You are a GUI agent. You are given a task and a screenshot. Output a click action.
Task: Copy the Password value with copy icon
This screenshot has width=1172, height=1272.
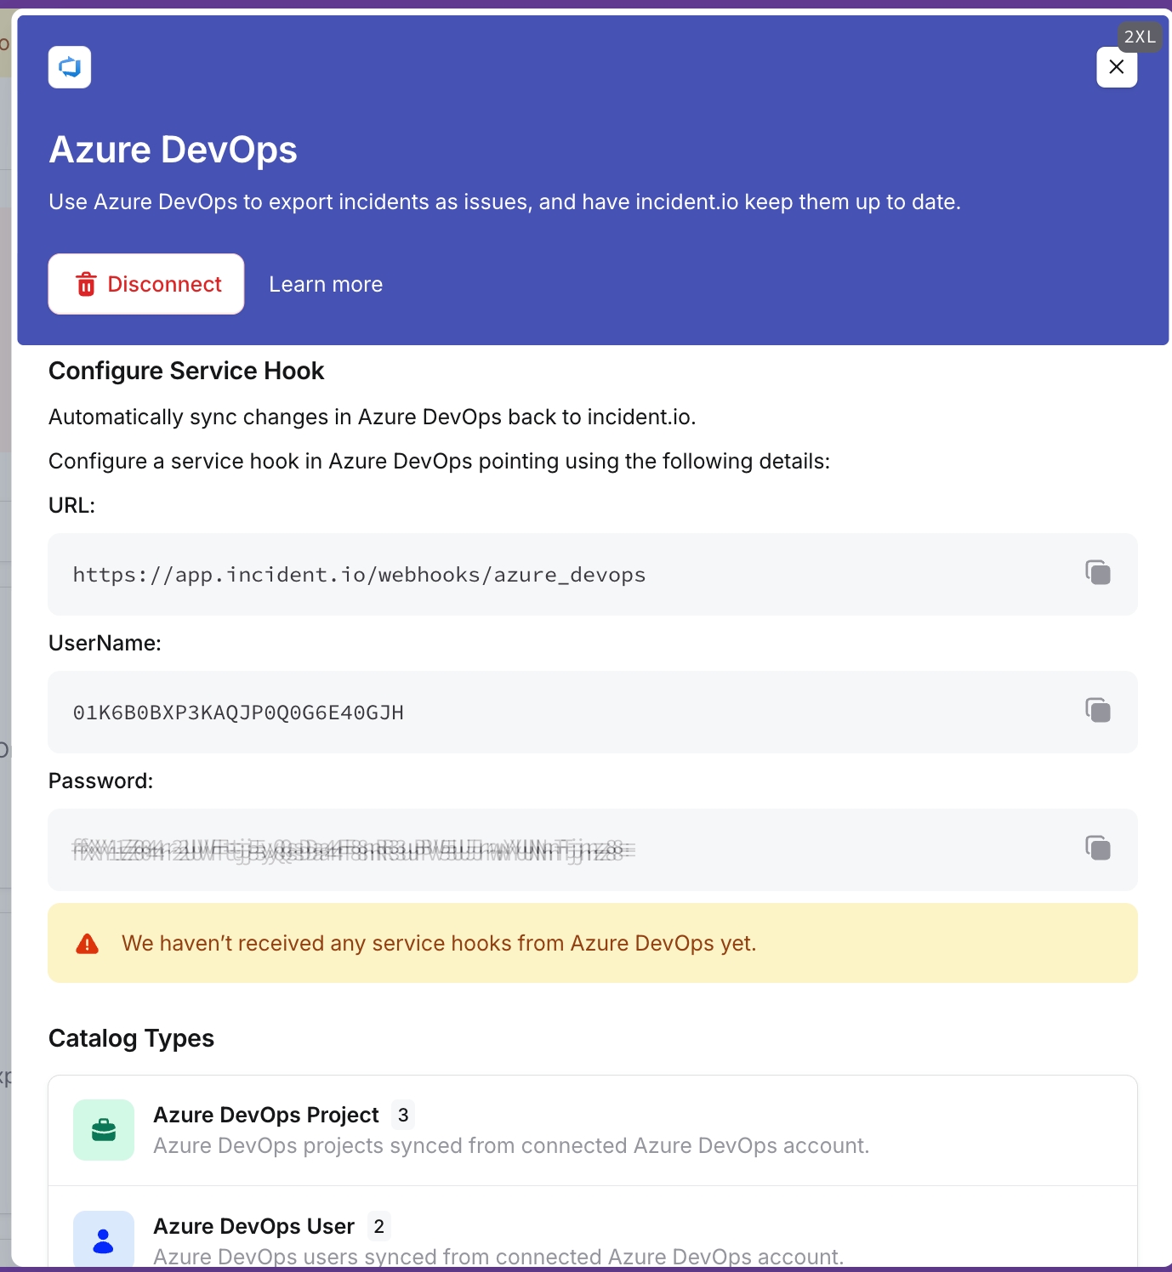pyautogui.click(x=1098, y=849)
